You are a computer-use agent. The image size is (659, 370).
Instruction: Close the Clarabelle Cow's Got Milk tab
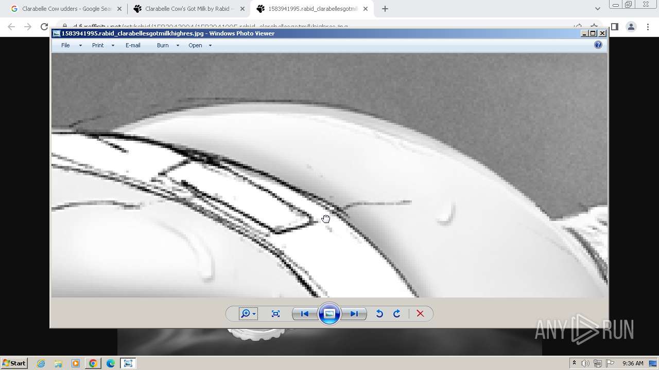click(242, 9)
